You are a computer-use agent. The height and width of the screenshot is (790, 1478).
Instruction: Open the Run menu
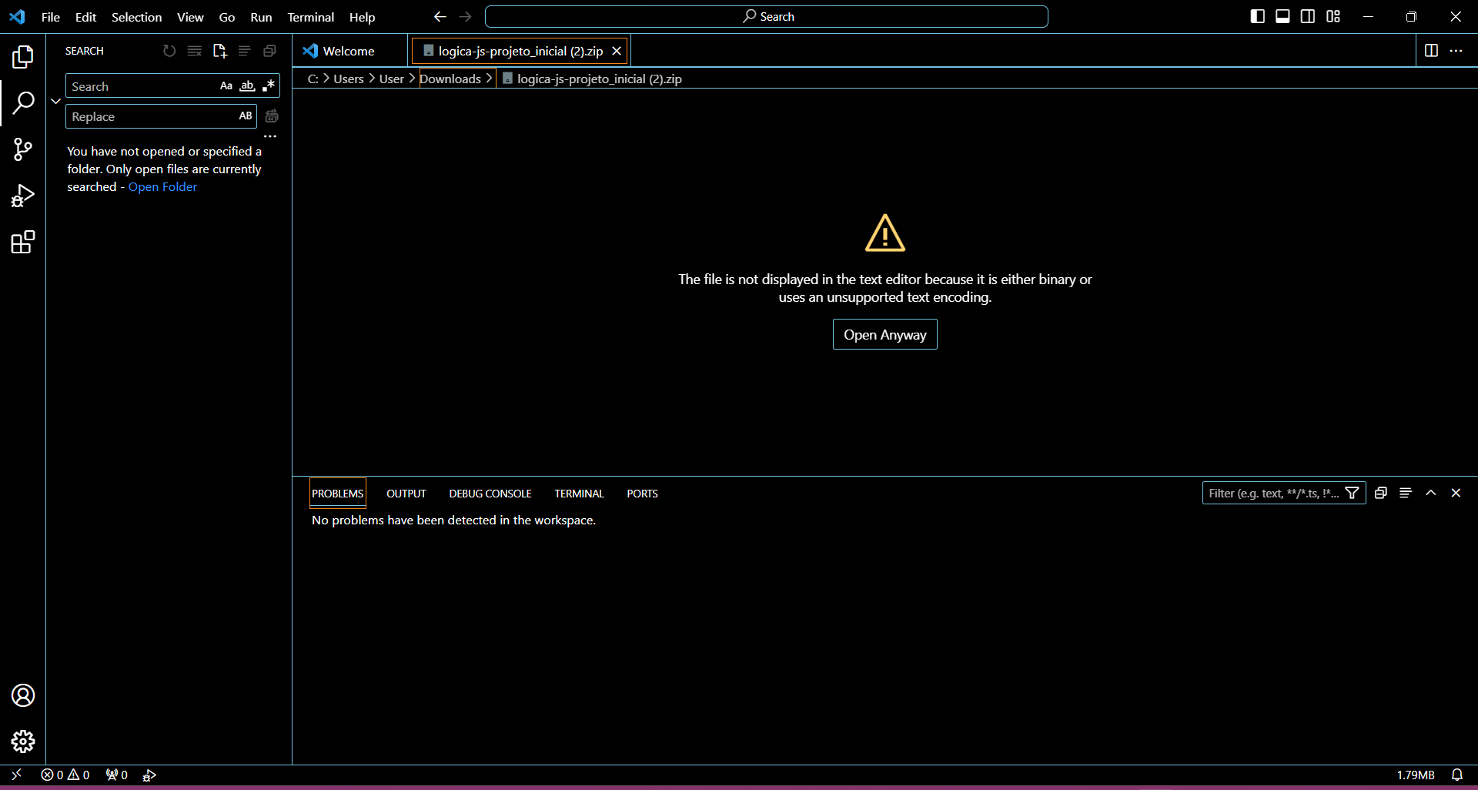pyautogui.click(x=261, y=17)
